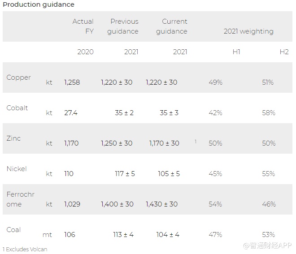
Task: Click the Production guidance title
Action: [x=39, y=4]
